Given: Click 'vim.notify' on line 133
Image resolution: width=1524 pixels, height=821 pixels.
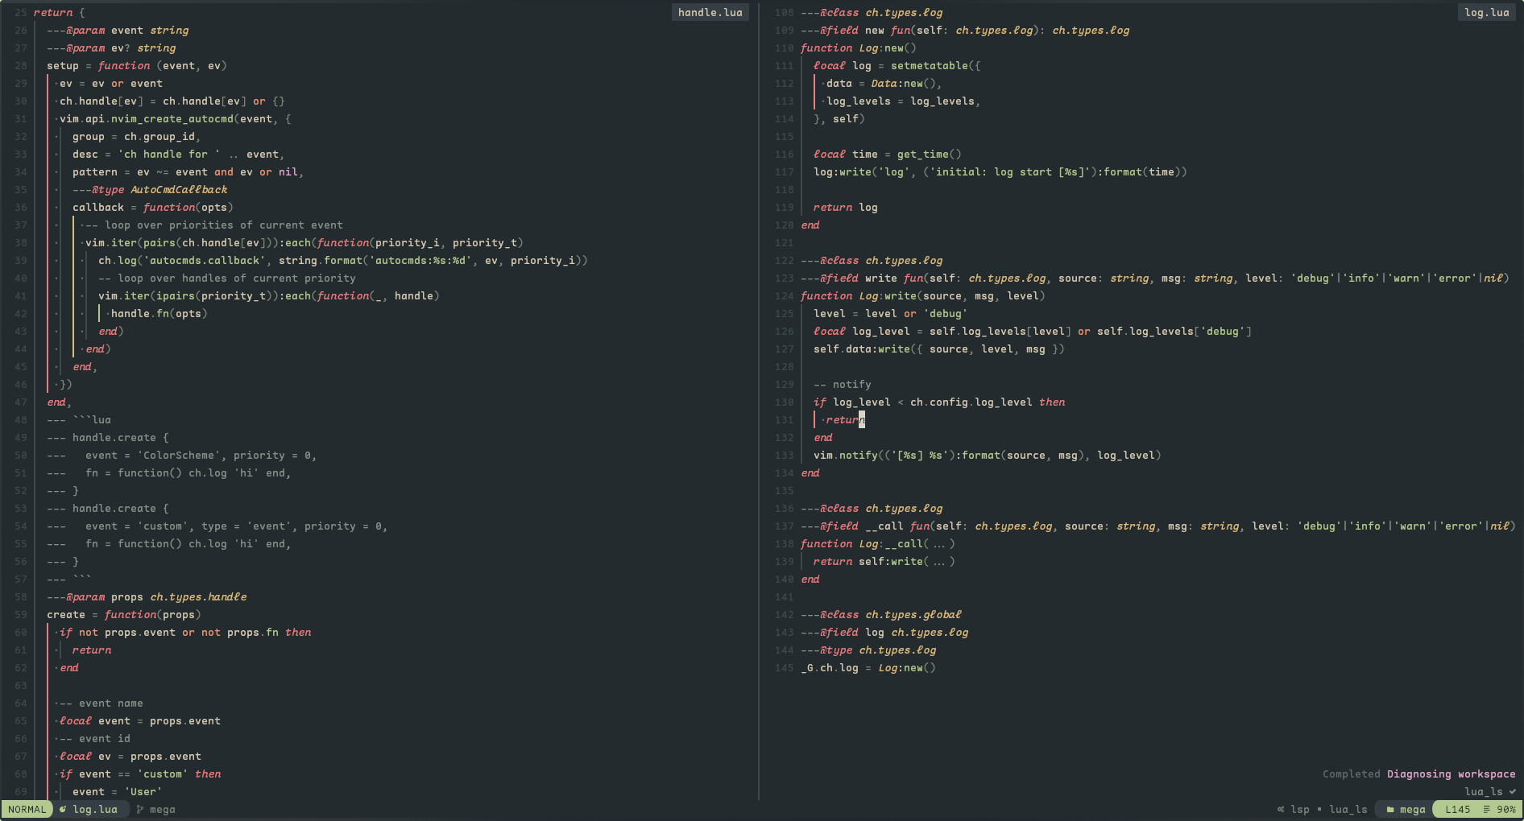Looking at the screenshot, I should click(846, 455).
